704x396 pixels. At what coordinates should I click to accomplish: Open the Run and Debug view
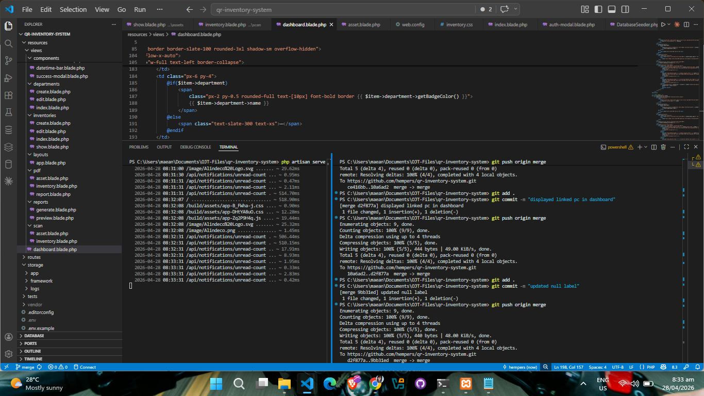click(x=8, y=78)
